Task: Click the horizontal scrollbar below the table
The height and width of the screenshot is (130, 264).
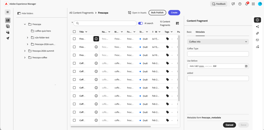Action: tap(111, 126)
